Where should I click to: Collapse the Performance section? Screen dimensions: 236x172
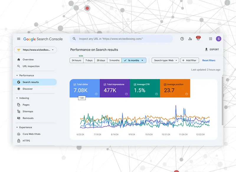point(17,75)
